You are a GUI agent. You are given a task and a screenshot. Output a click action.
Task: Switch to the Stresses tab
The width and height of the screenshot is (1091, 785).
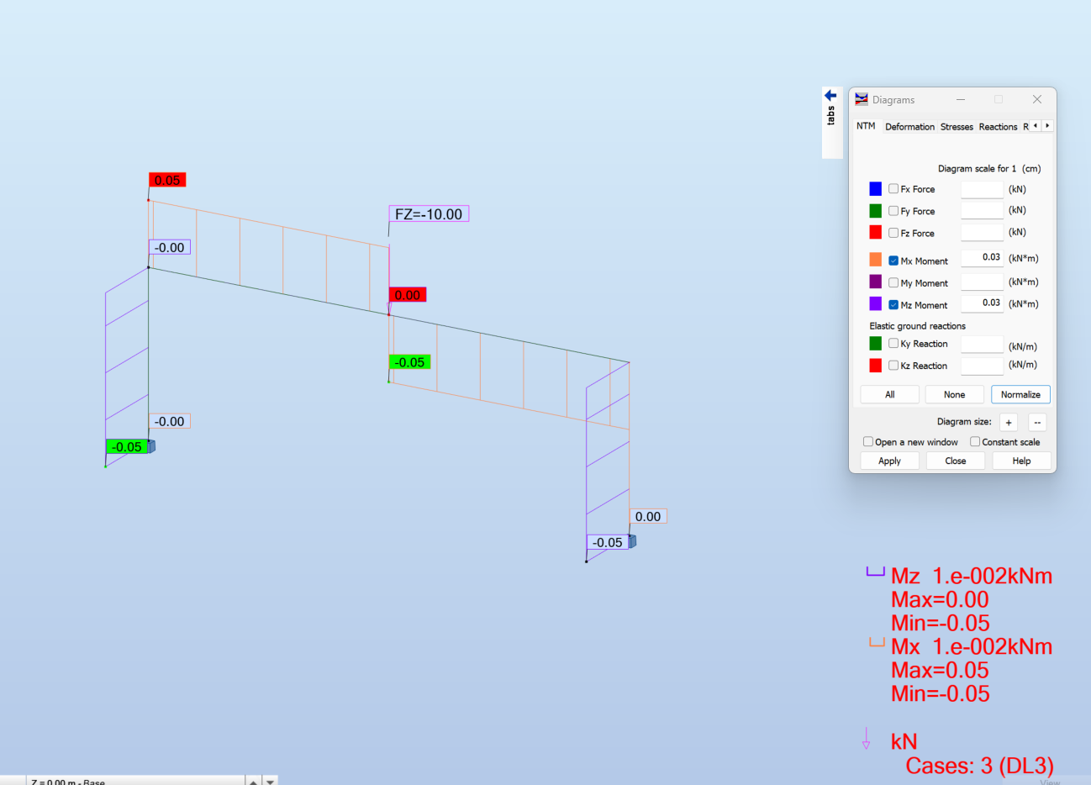click(x=957, y=127)
